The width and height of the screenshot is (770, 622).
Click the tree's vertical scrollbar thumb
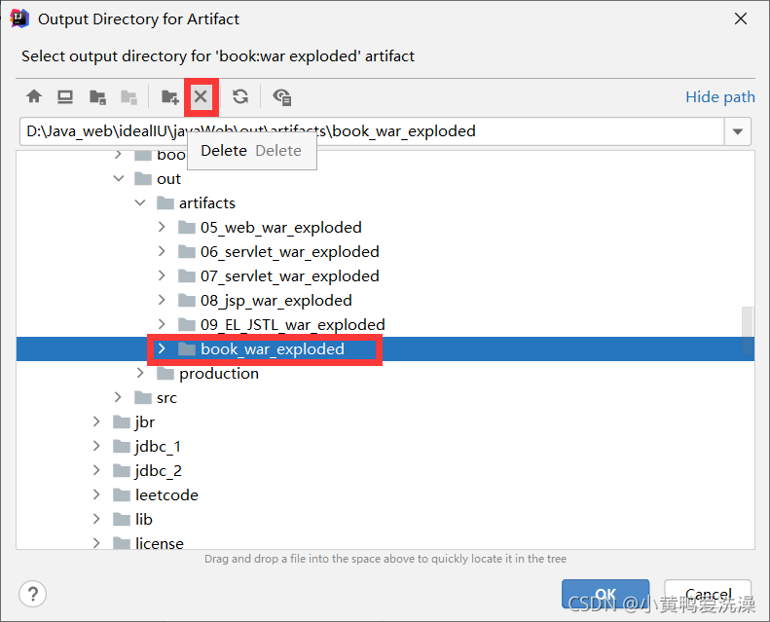tap(748, 331)
